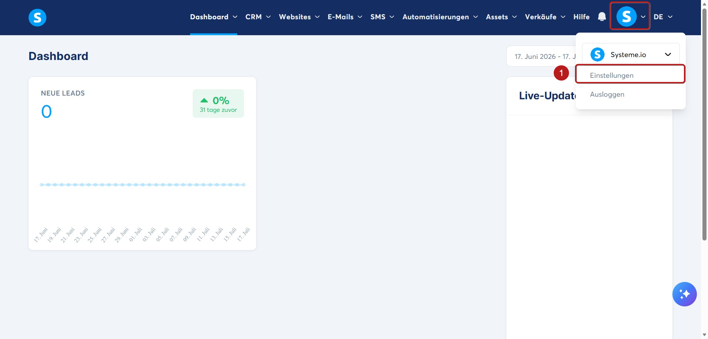Open the E-Mails menu

[x=345, y=17]
